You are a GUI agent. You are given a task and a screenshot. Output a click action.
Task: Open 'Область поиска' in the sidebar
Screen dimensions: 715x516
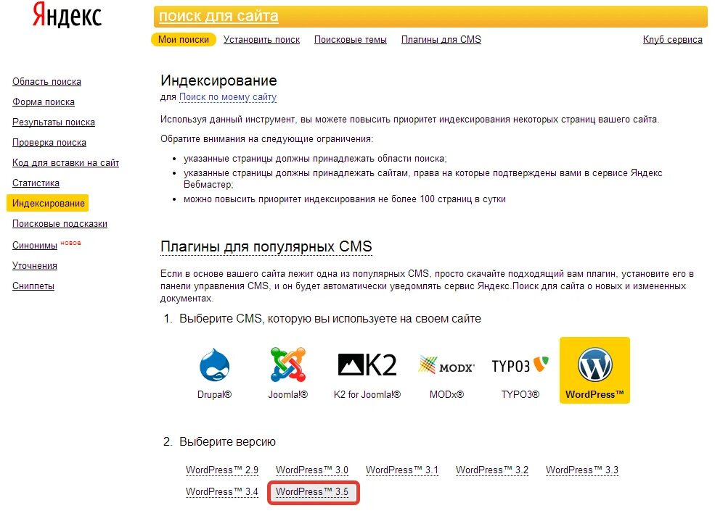(46, 81)
